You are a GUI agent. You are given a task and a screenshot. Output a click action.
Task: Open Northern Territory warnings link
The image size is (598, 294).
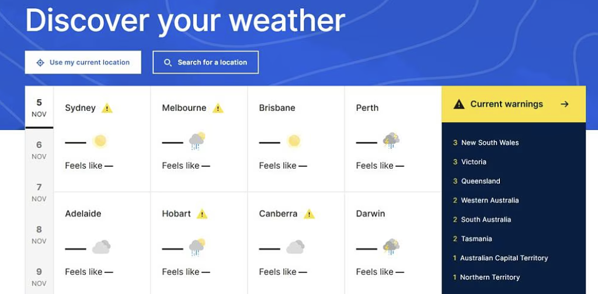tap(489, 277)
